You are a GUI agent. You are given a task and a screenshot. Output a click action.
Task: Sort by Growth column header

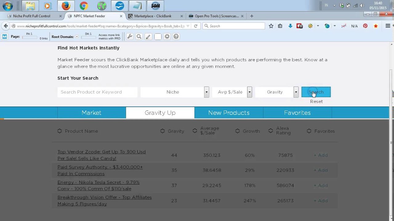[x=247, y=131]
